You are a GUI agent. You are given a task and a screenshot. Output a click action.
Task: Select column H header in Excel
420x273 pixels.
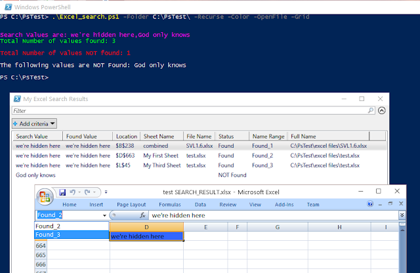click(x=339, y=227)
